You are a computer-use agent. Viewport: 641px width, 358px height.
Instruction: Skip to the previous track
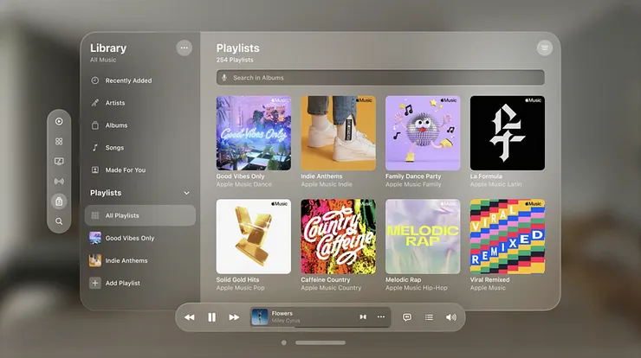point(190,317)
